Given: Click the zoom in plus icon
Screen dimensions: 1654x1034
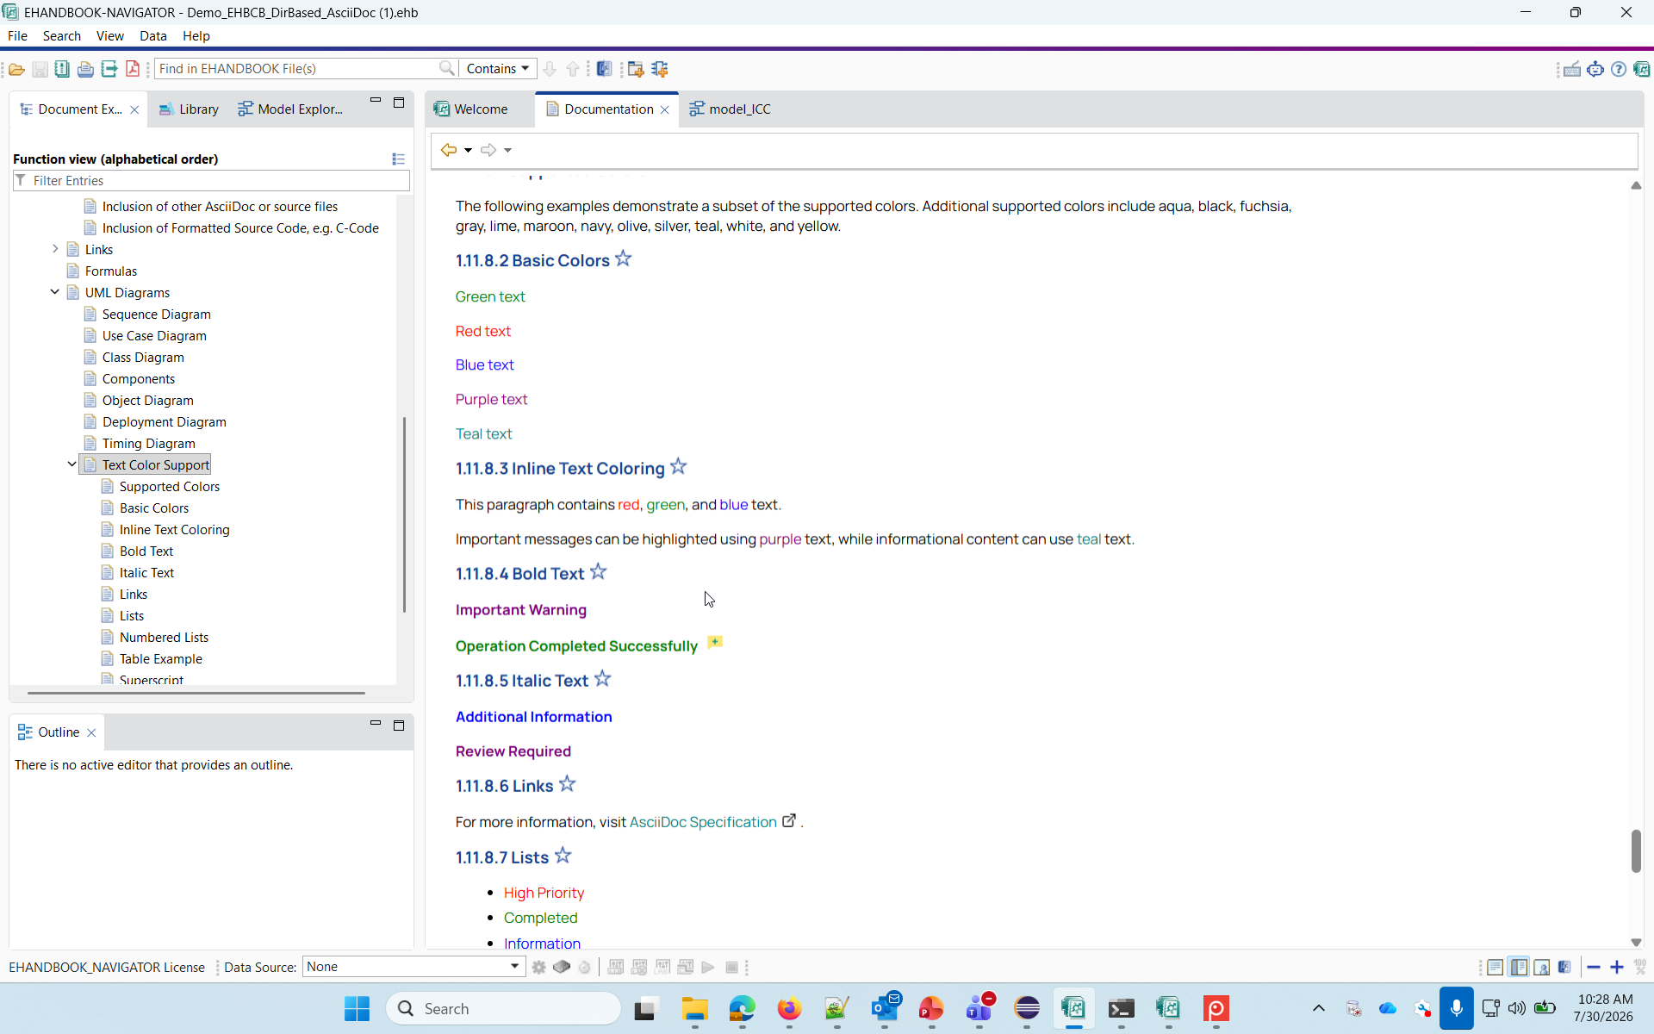Looking at the screenshot, I should pyautogui.click(x=1617, y=968).
